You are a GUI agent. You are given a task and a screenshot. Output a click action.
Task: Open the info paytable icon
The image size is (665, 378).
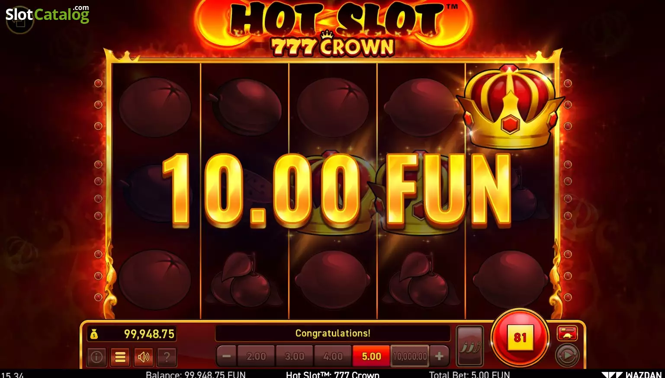tap(96, 357)
